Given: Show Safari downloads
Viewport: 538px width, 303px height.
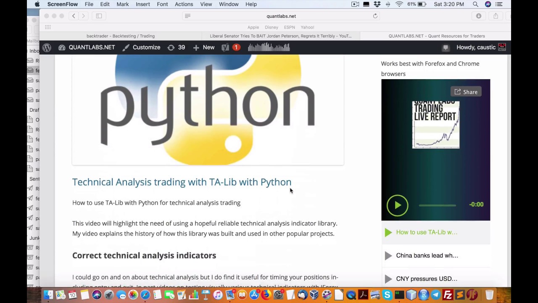Looking at the screenshot, I should (478, 16).
